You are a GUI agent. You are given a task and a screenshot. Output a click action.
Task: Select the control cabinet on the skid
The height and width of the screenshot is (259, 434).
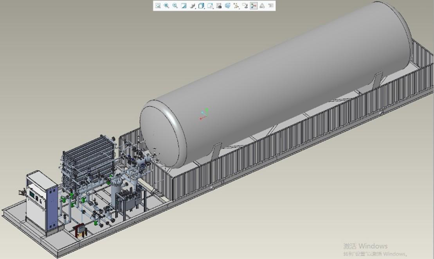[x=41, y=201]
